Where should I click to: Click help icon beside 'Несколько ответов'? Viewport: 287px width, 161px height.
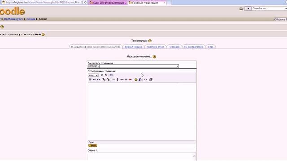(x=154, y=57)
